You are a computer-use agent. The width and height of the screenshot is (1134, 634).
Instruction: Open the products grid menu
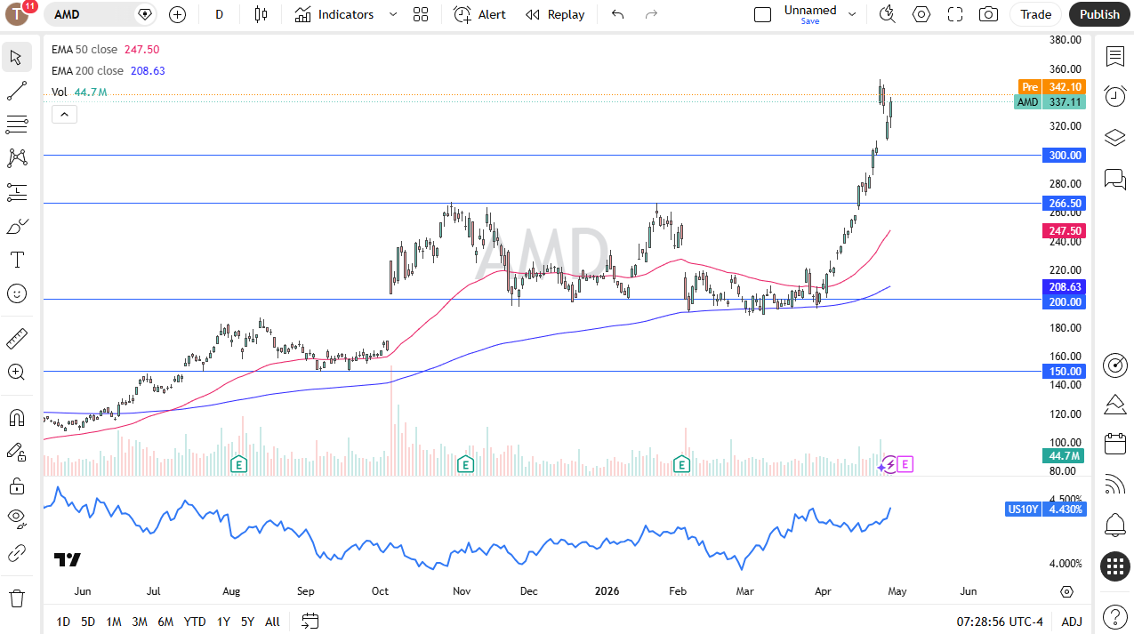point(1115,566)
